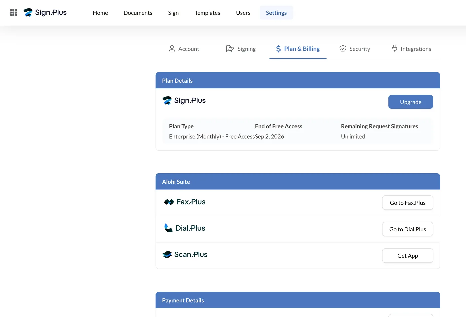Screen dimensions: 466x317
Task: Click the Unlimited value text
Action: (x=353, y=136)
